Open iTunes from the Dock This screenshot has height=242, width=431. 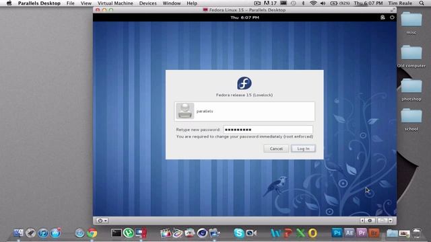[43, 233]
